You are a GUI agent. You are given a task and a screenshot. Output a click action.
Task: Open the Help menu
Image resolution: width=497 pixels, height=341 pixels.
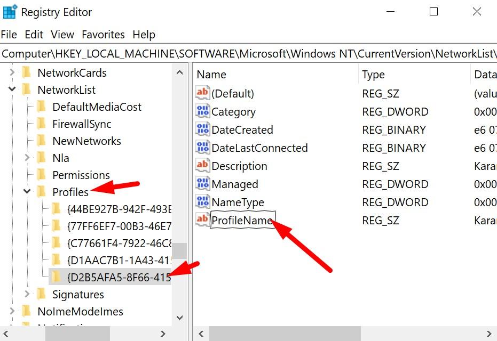click(x=144, y=35)
